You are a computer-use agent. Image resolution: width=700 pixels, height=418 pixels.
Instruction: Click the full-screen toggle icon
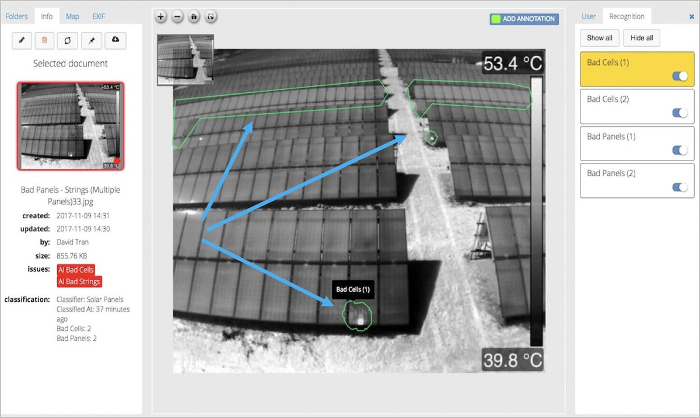pyautogui.click(x=211, y=17)
